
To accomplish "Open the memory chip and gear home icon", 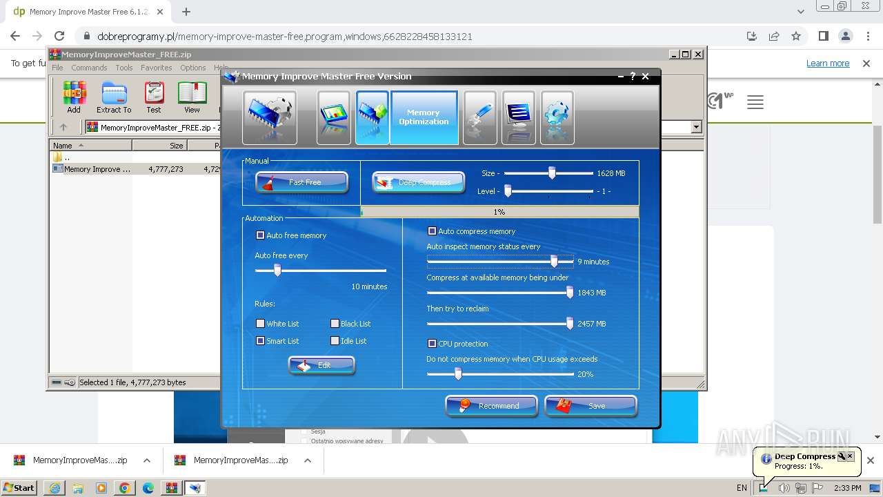I will (270, 117).
